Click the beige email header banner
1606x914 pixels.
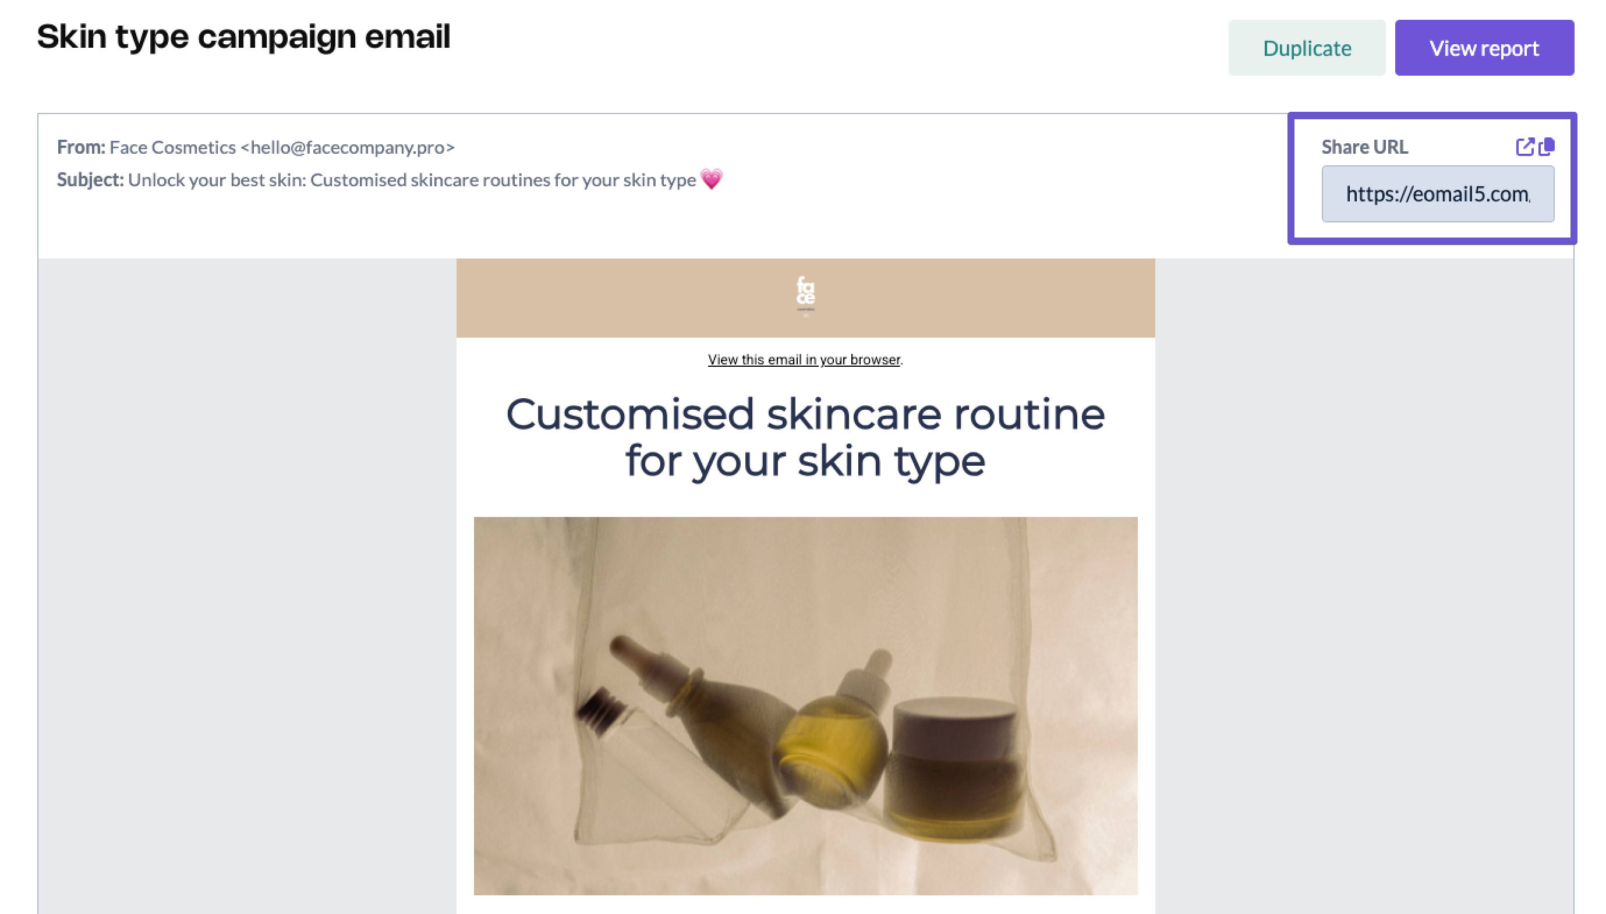coord(805,298)
